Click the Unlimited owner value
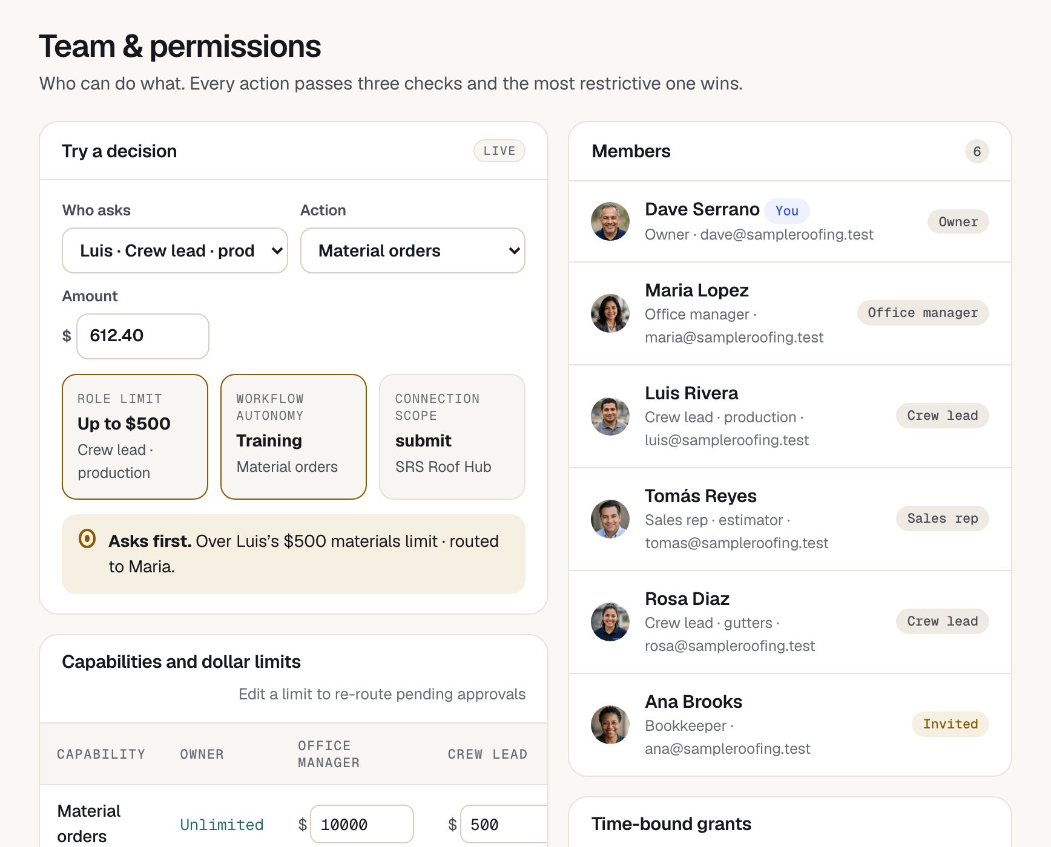Screen dimensions: 1051x847 click(x=222, y=825)
